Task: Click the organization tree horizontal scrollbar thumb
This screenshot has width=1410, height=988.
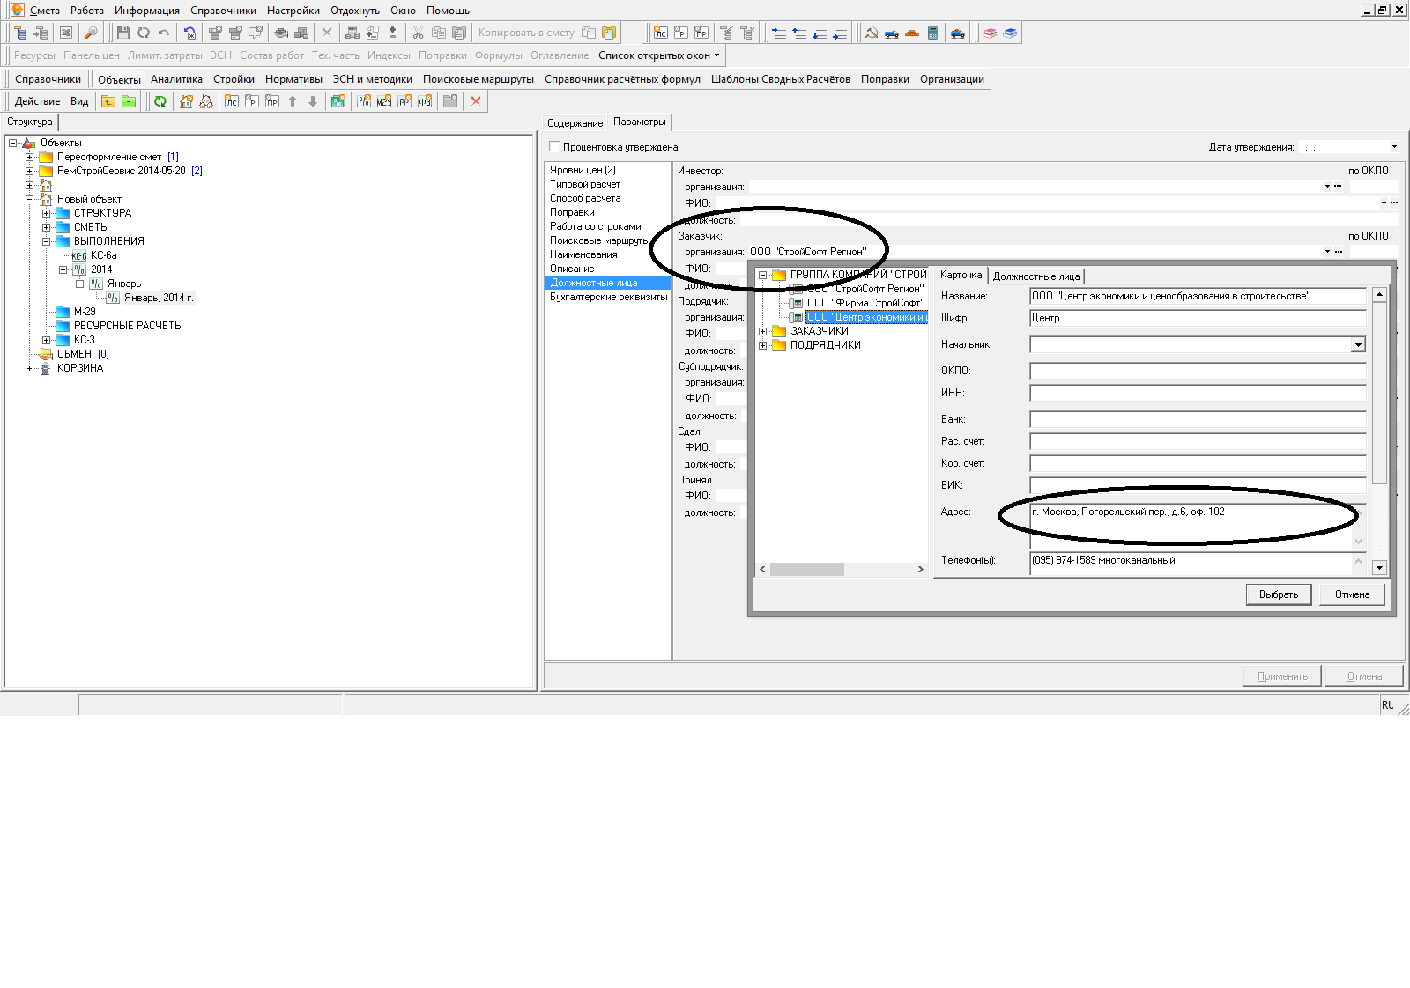Action: pos(806,570)
